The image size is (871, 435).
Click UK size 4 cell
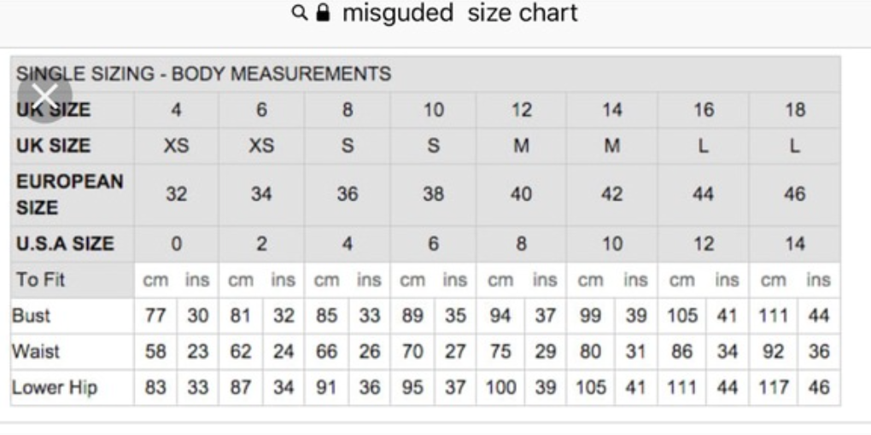pyautogui.click(x=176, y=110)
